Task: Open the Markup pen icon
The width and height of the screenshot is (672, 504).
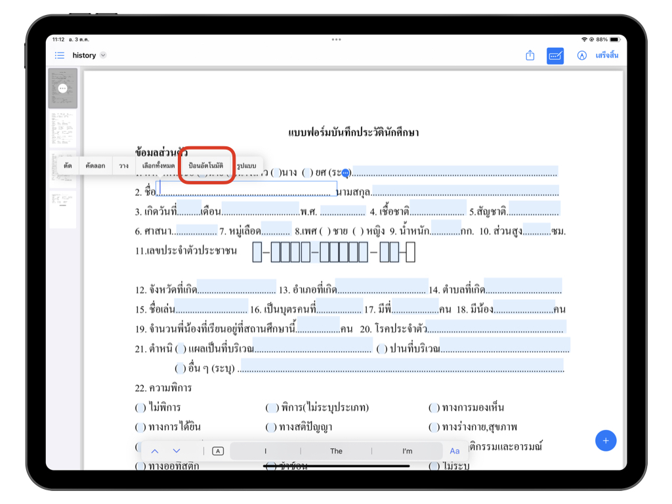Action: click(581, 56)
